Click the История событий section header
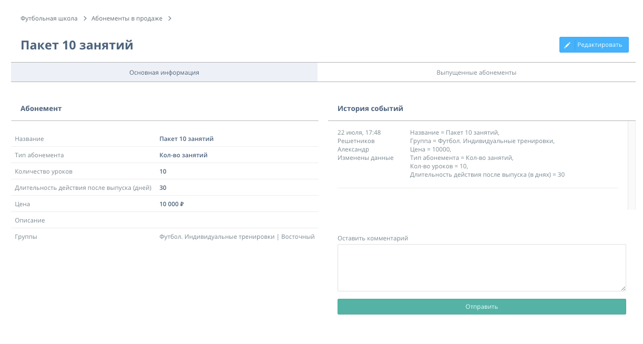 pyautogui.click(x=370, y=108)
